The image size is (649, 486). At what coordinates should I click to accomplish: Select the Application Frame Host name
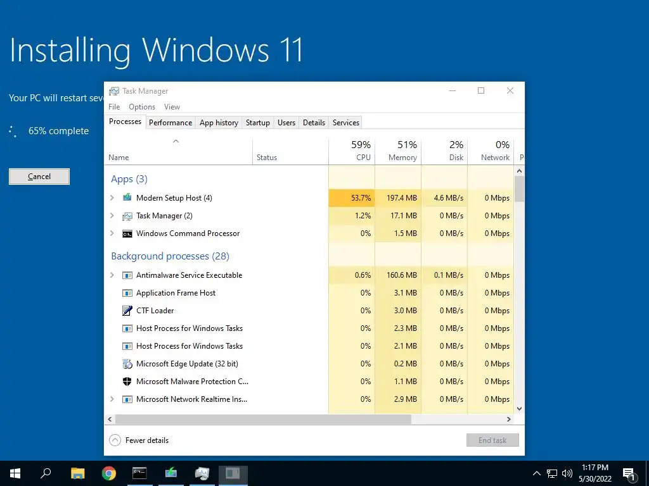pyautogui.click(x=176, y=293)
